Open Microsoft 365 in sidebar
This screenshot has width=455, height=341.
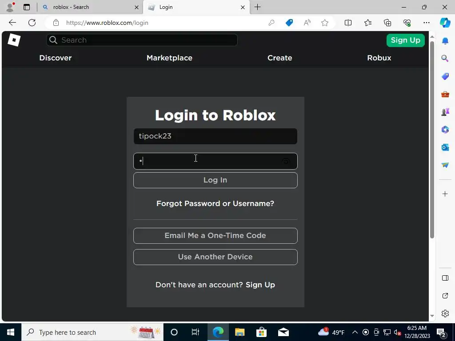[x=445, y=129]
